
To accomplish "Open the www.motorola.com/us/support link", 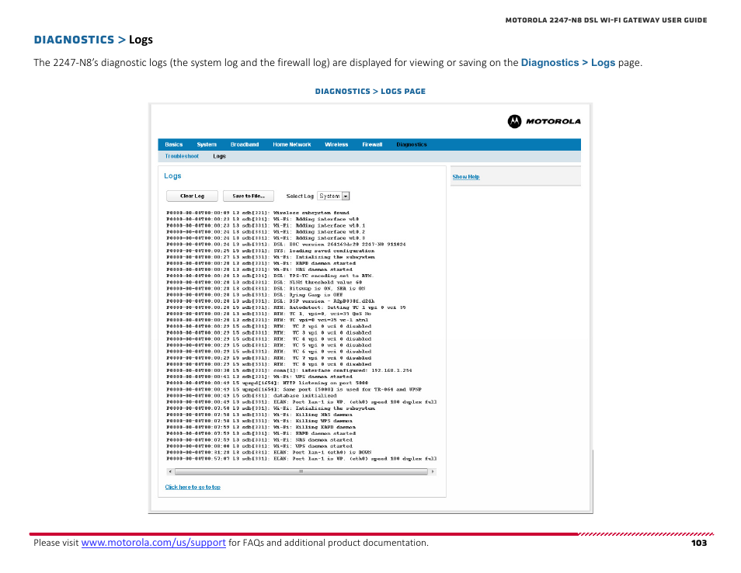I will 154,543.
